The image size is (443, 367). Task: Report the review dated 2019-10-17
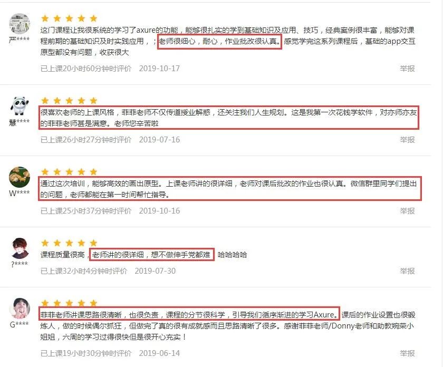407,69
